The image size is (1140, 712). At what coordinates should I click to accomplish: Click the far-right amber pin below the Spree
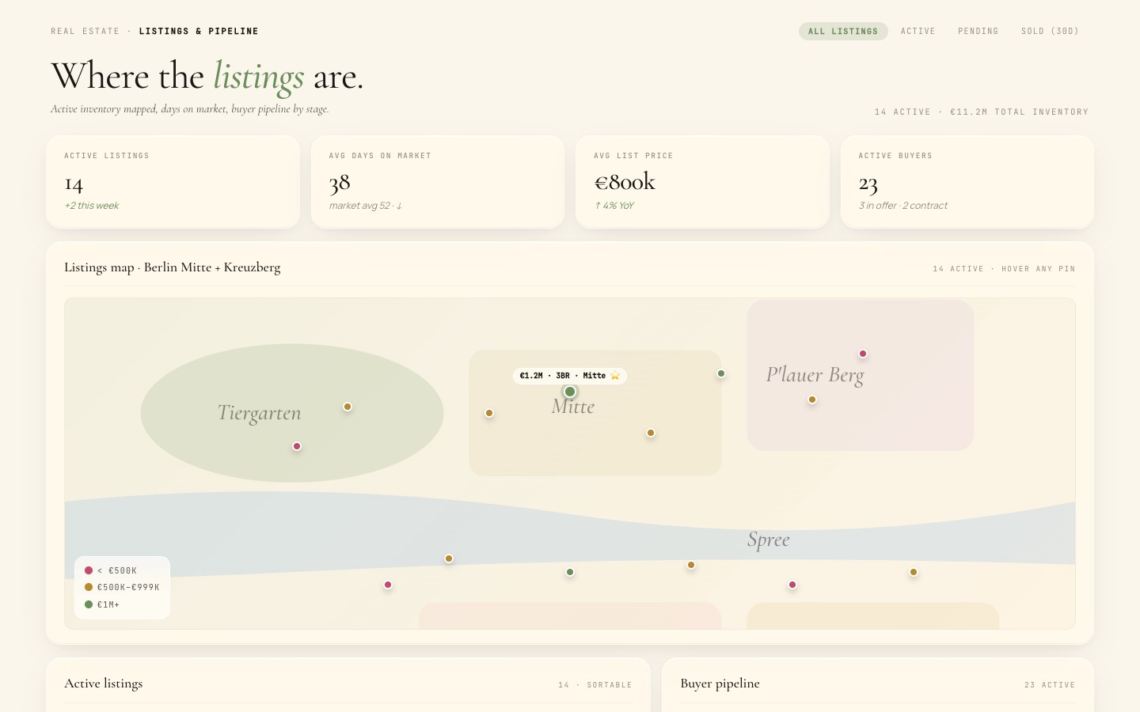tap(914, 572)
